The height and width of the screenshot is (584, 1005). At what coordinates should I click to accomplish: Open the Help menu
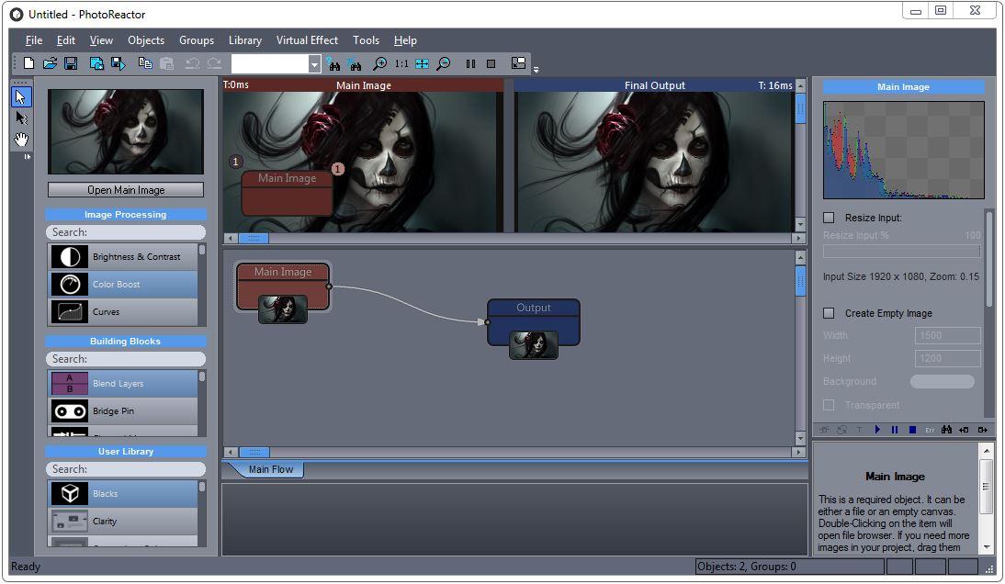pyautogui.click(x=405, y=40)
